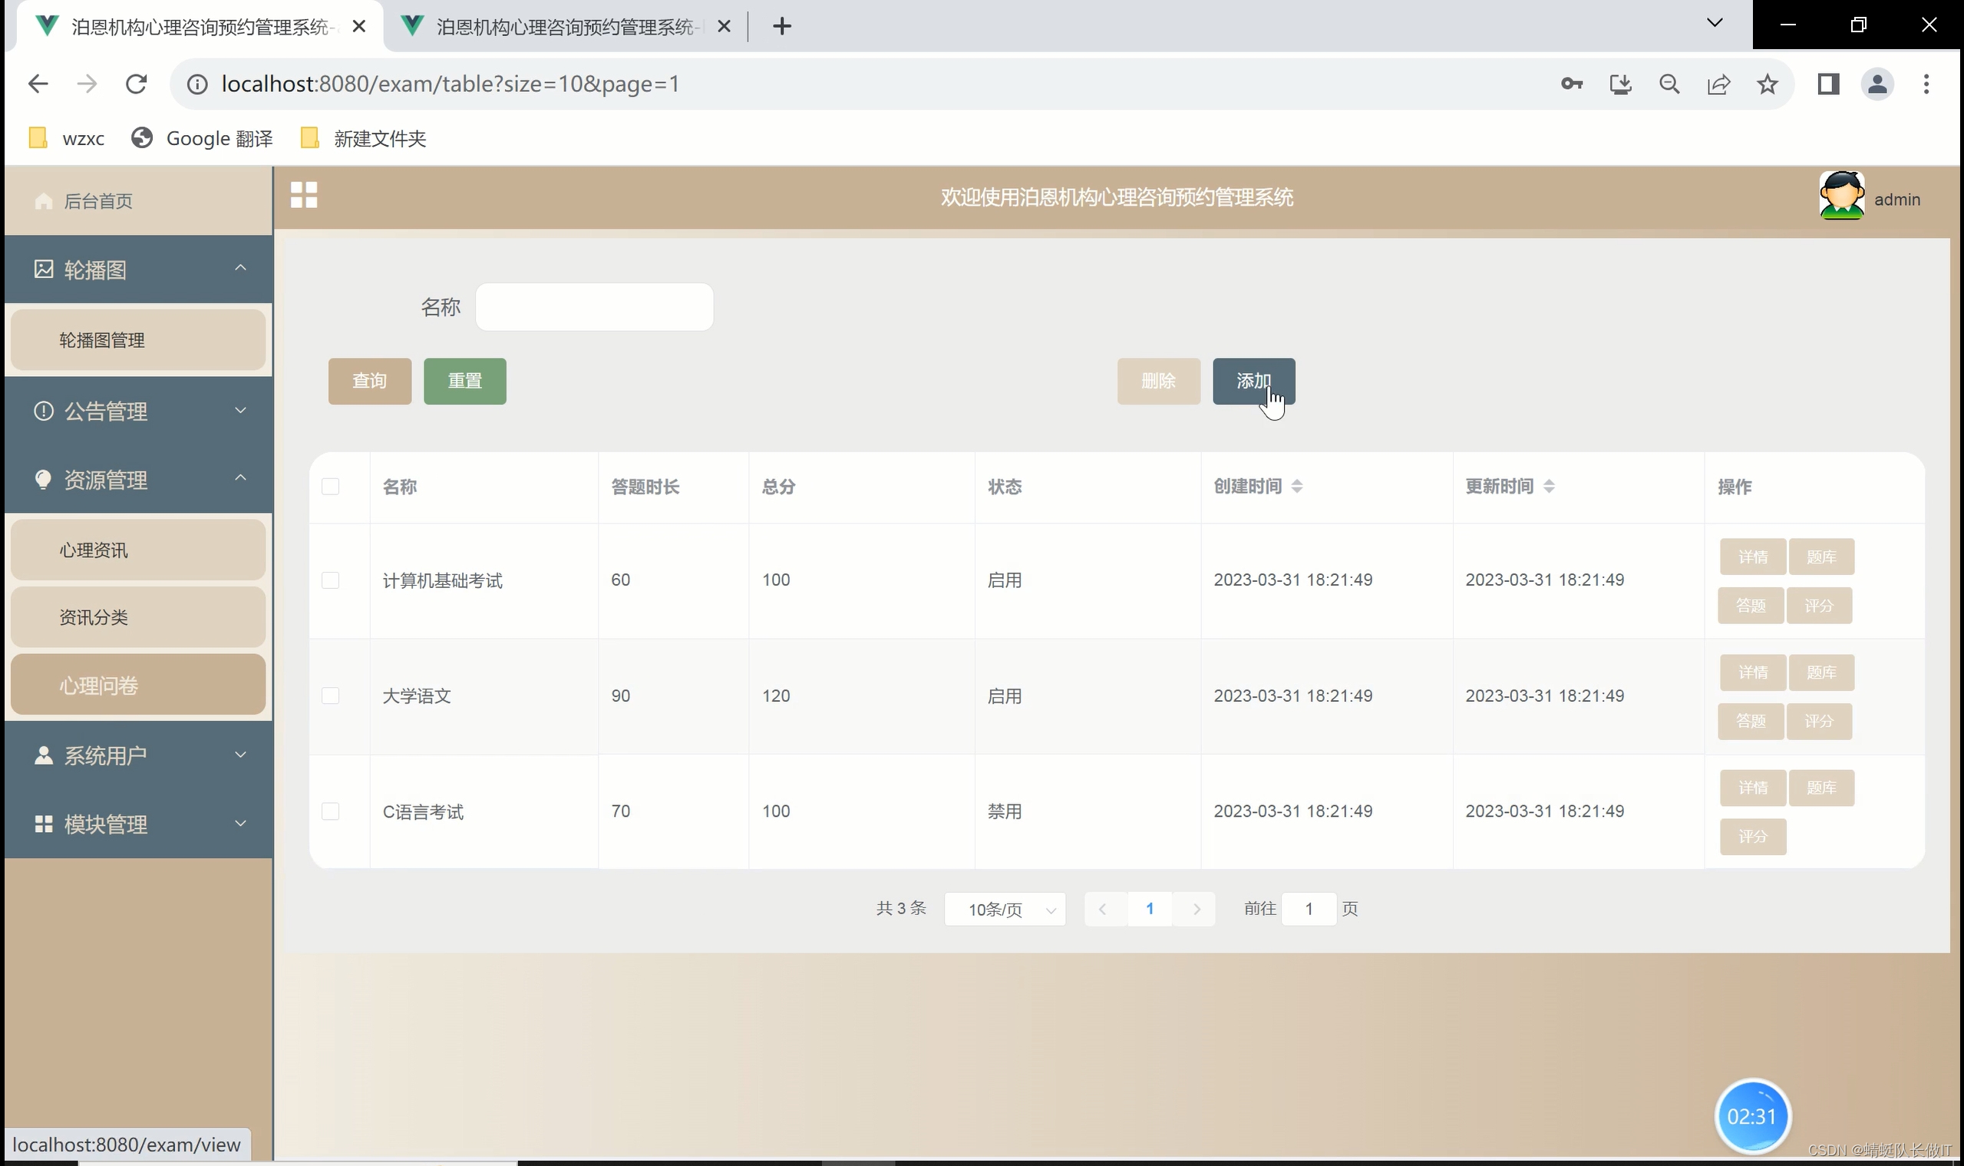Collapse the 轮播图 sidebar section

pos(240,268)
